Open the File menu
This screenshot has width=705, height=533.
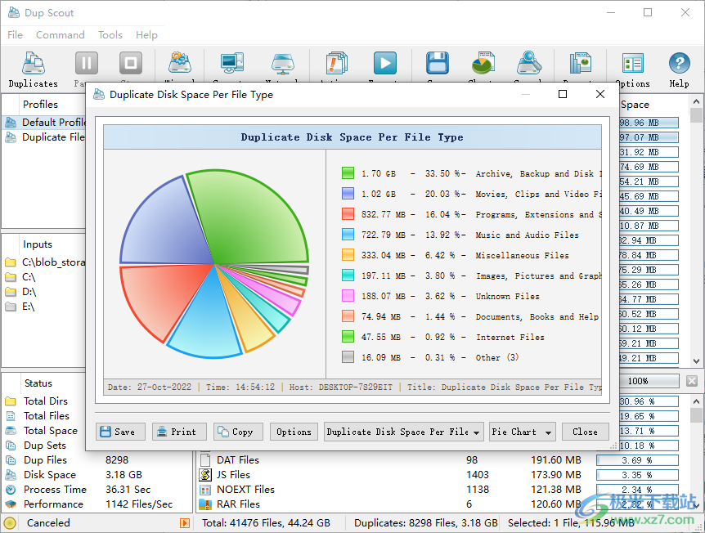pos(15,34)
